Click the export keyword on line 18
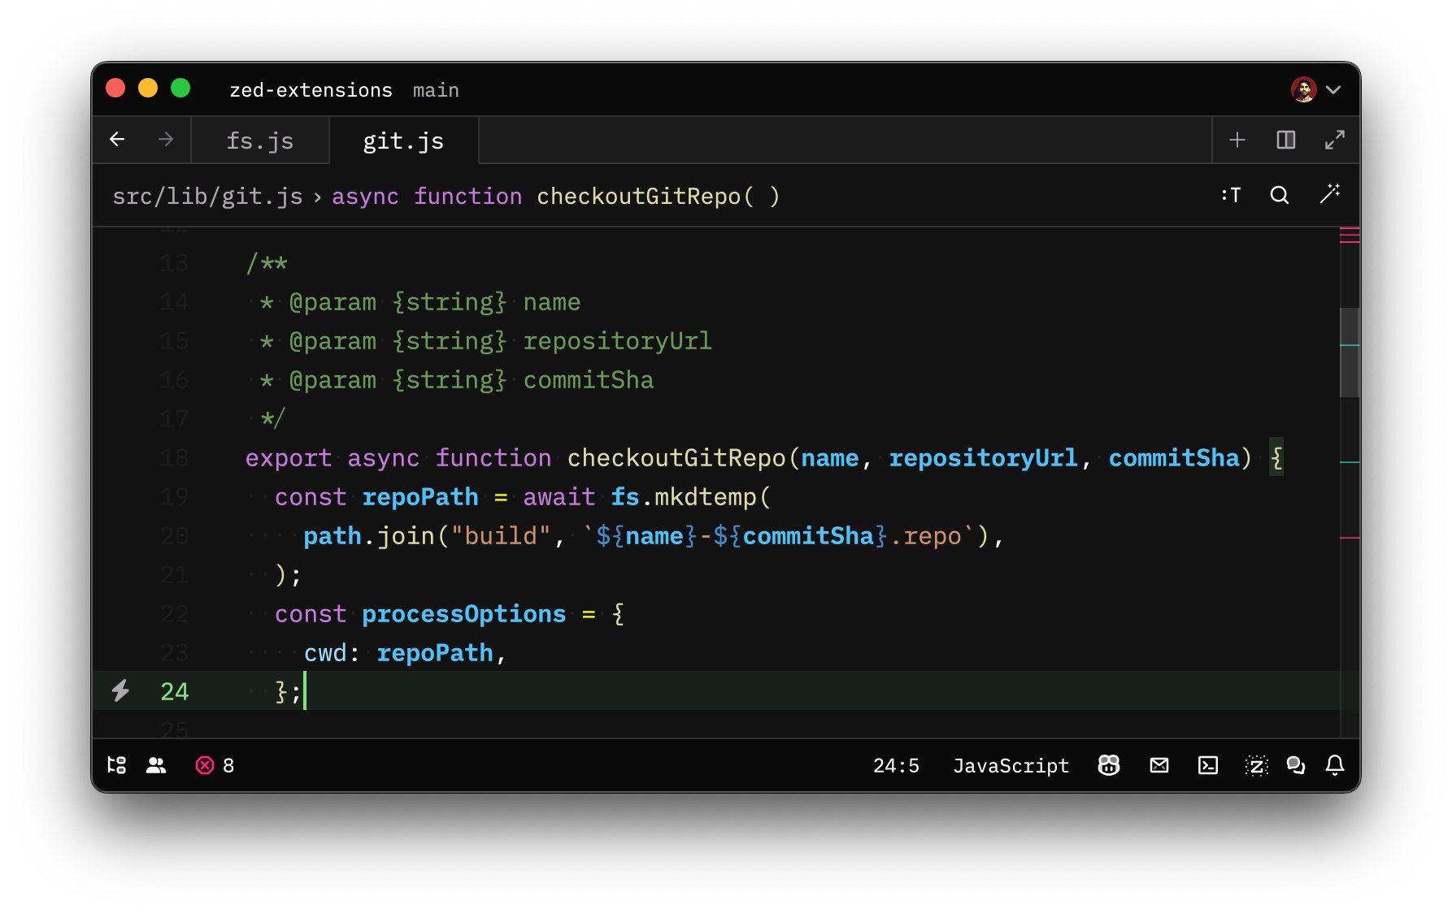This screenshot has height=913, width=1452. [289, 457]
